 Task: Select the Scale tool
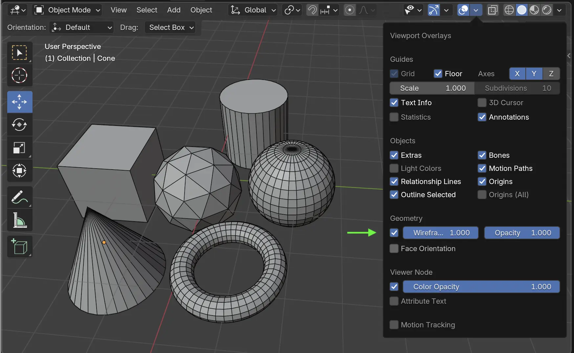[19, 148]
